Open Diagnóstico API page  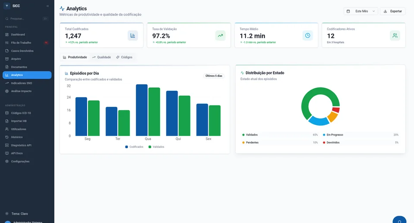(27, 145)
